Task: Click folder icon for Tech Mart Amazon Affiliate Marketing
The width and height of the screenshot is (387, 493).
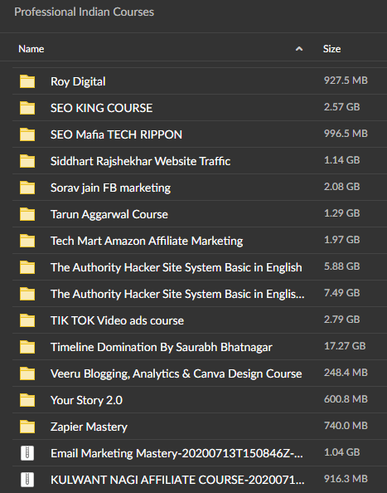Action: [27, 241]
